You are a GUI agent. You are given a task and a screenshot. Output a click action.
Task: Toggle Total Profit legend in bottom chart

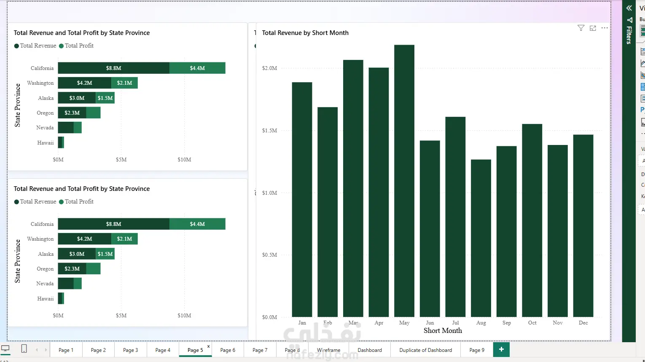76,201
